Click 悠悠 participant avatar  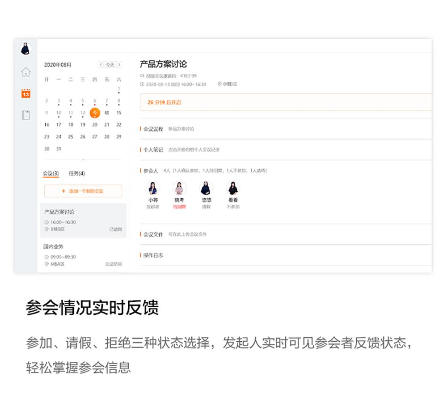(x=206, y=188)
